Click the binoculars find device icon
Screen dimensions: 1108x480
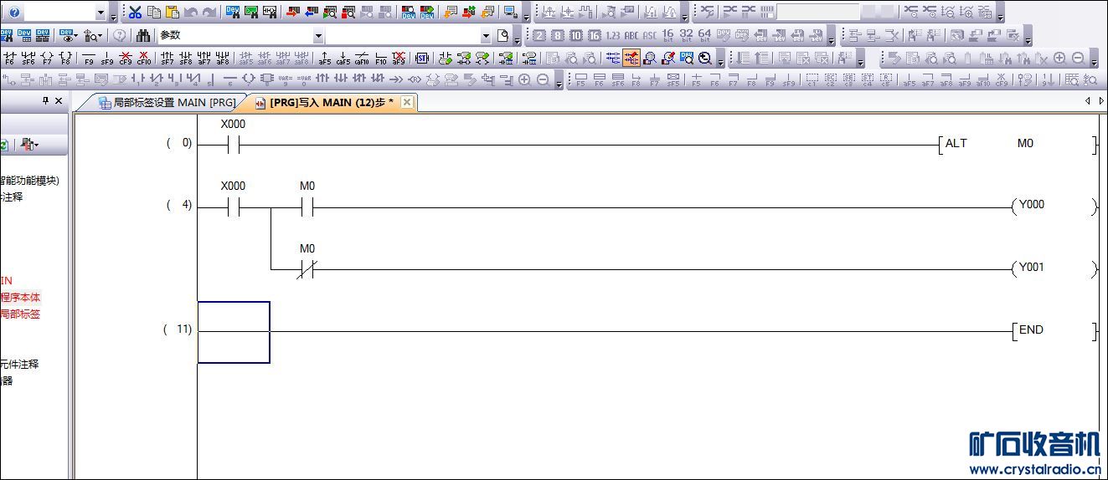pyautogui.click(x=143, y=36)
